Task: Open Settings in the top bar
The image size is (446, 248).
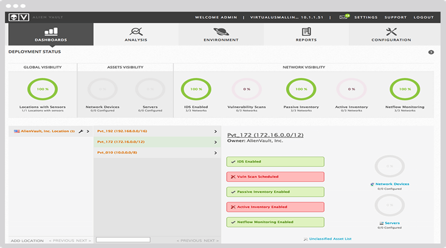Action: [x=366, y=18]
